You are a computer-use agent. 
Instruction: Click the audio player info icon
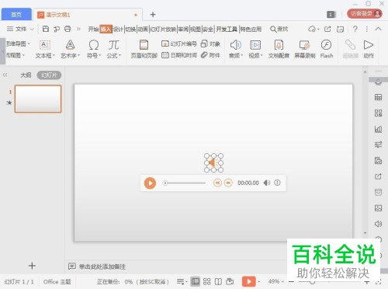pyautogui.click(x=277, y=183)
